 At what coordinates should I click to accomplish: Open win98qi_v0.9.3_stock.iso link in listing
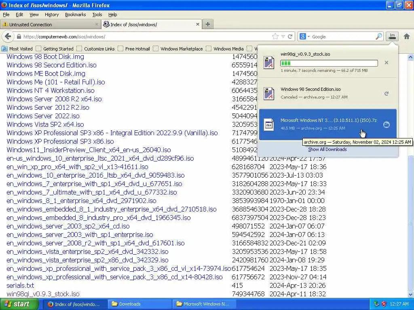[43, 294]
